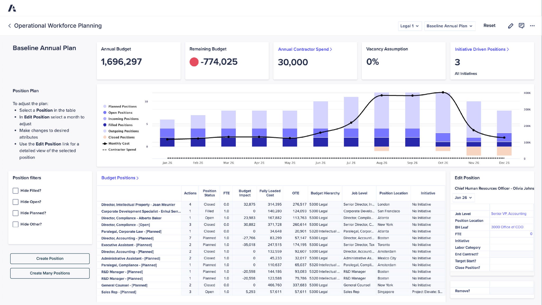This screenshot has height=305, width=542.
Task: Open the comments icon near Reset
Action: point(522,26)
